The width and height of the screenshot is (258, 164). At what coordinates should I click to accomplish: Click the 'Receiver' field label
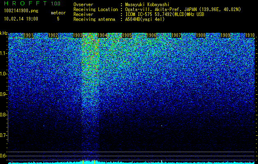click(x=83, y=14)
